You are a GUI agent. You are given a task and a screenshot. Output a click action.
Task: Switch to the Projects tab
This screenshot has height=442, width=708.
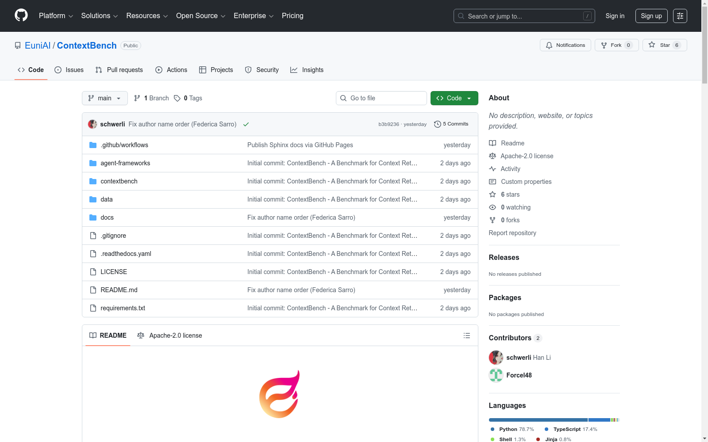click(x=216, y=70)
